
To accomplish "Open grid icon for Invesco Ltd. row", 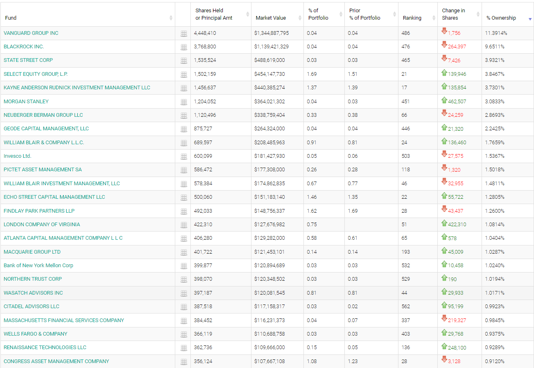I will click(x=183, y=157).
